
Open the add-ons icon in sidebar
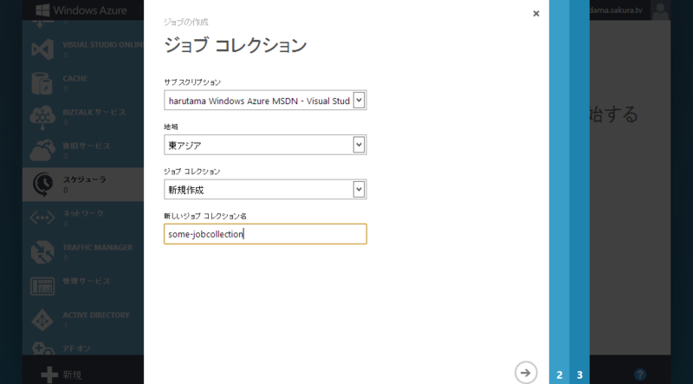(42, 348)
